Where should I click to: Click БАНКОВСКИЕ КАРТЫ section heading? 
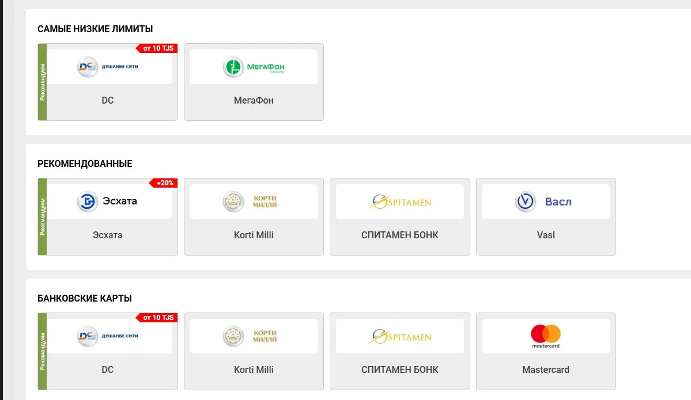coord(85,298)
